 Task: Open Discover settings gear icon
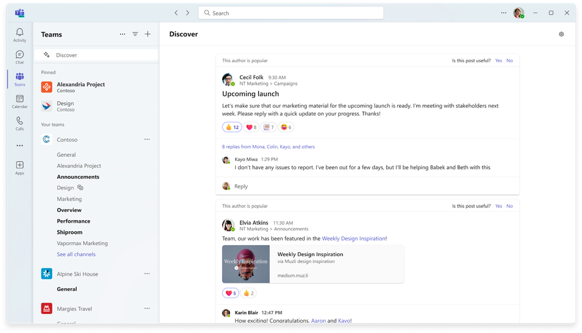click(561, 34)
